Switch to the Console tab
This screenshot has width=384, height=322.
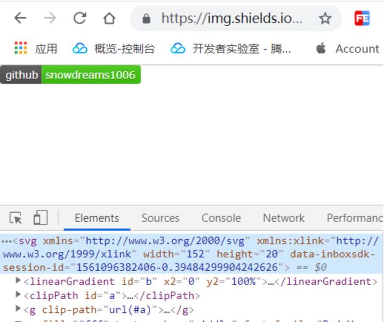(x=221, y=218)
